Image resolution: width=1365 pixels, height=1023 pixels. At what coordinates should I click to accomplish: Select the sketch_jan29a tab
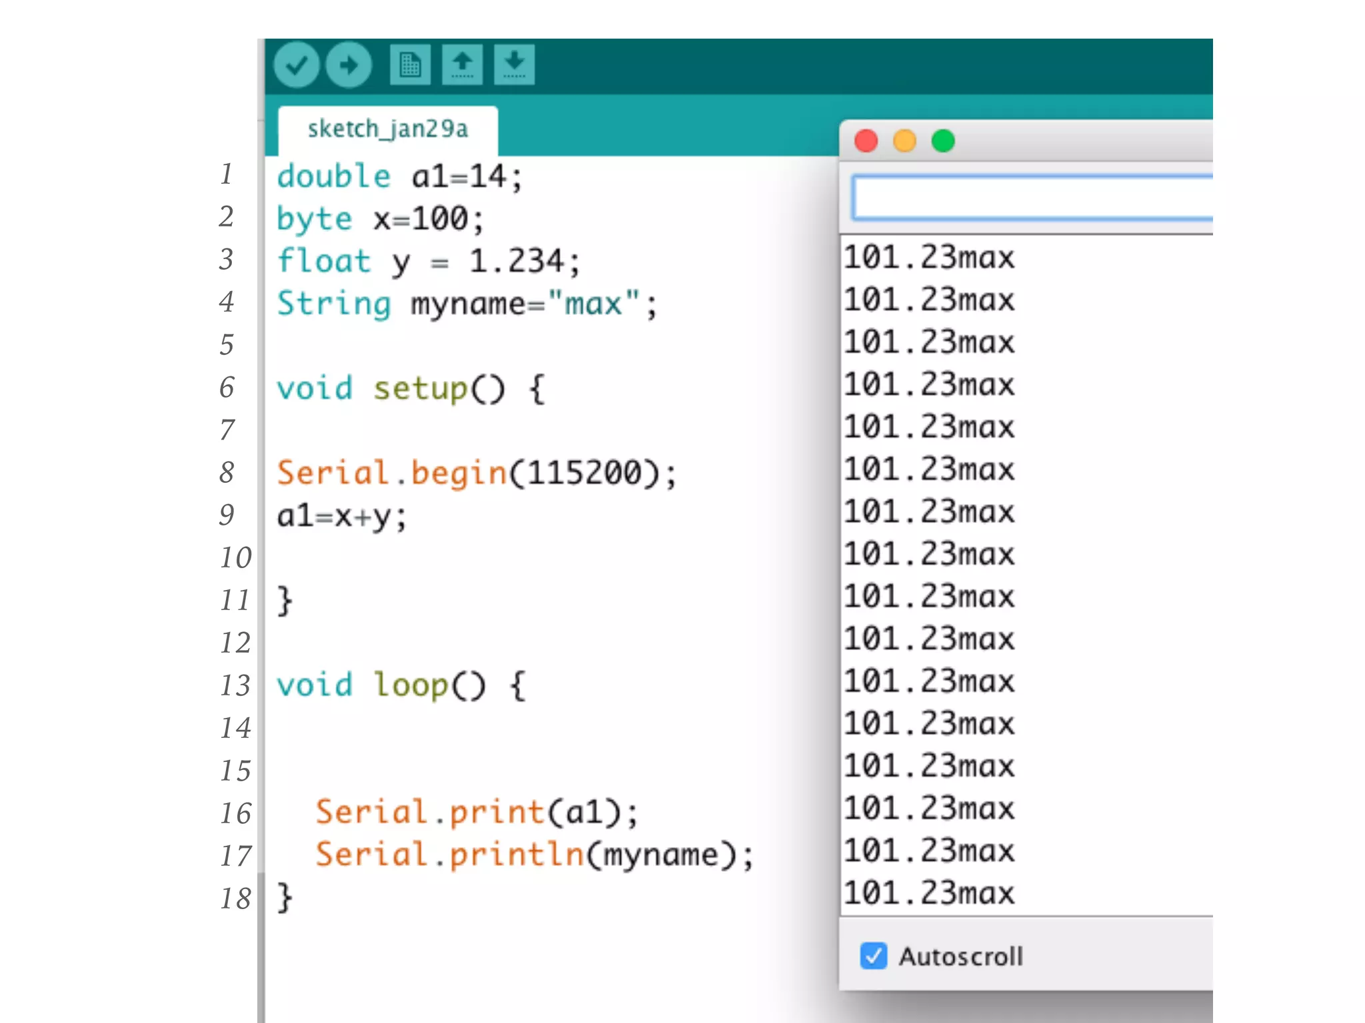coord(388,129)
